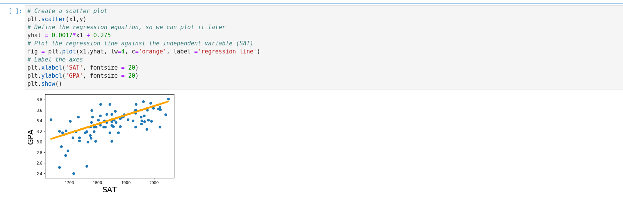The height and width of the screenshot is (203, 623).
Task: Click the 1700 x-axis tick label
Action: pyautogui.click(x=69, y=183)
